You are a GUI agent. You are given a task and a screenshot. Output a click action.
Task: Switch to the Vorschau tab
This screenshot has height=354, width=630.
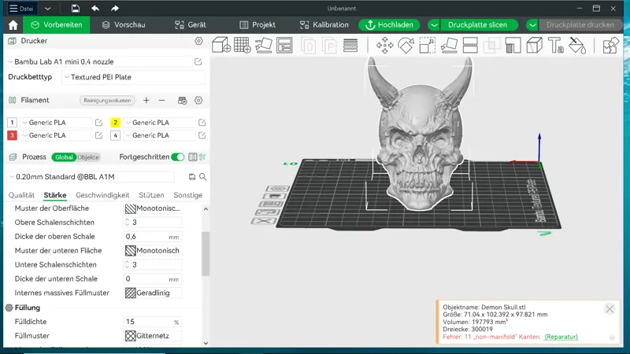[x=124, y=25]
